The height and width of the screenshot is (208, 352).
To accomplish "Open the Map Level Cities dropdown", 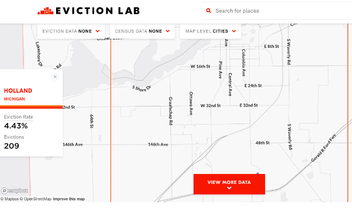I will coord(210,31).
